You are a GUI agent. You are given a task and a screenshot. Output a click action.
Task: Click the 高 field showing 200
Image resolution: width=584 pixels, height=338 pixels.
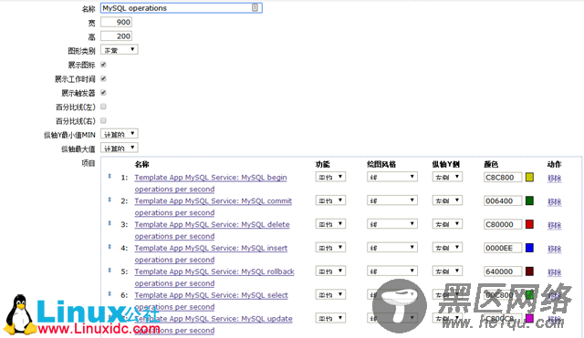click(x=116, y=36)
